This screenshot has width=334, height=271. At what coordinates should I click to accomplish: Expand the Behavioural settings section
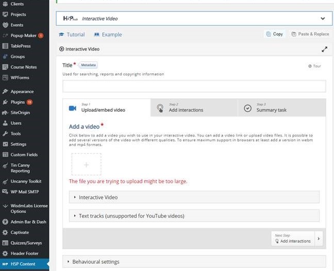(194, 262)
